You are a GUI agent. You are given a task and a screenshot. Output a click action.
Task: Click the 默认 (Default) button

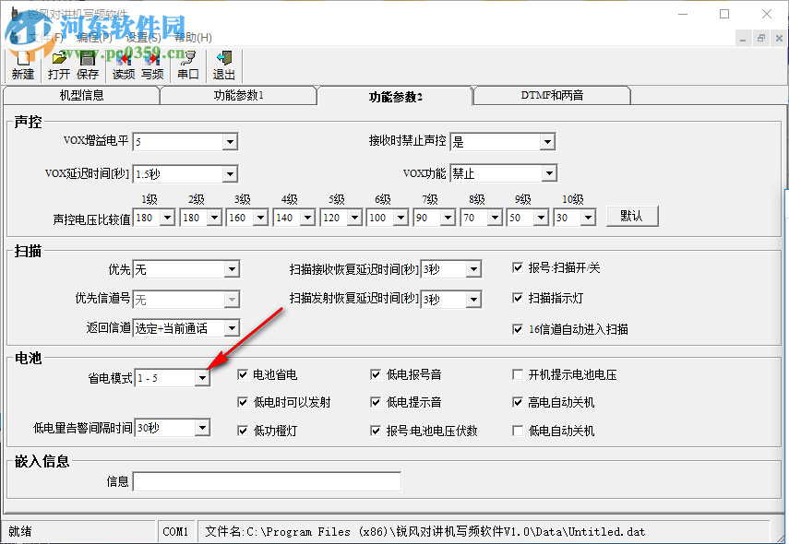click(x=632, y=216)
